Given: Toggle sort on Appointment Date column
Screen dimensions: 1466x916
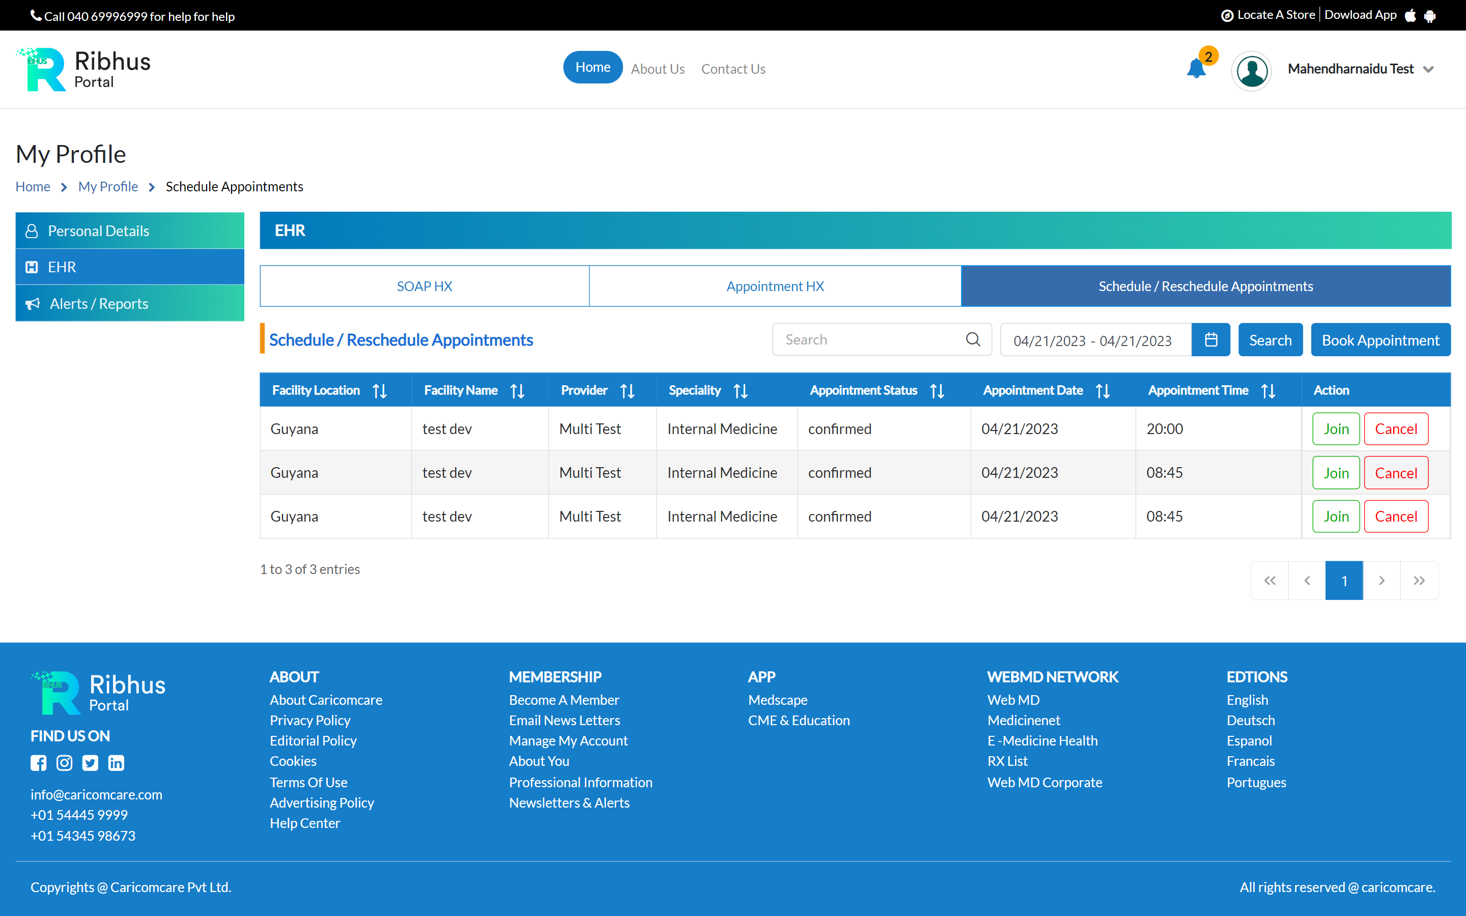Looking at the screenshot, I should [x=1103, y=391].
